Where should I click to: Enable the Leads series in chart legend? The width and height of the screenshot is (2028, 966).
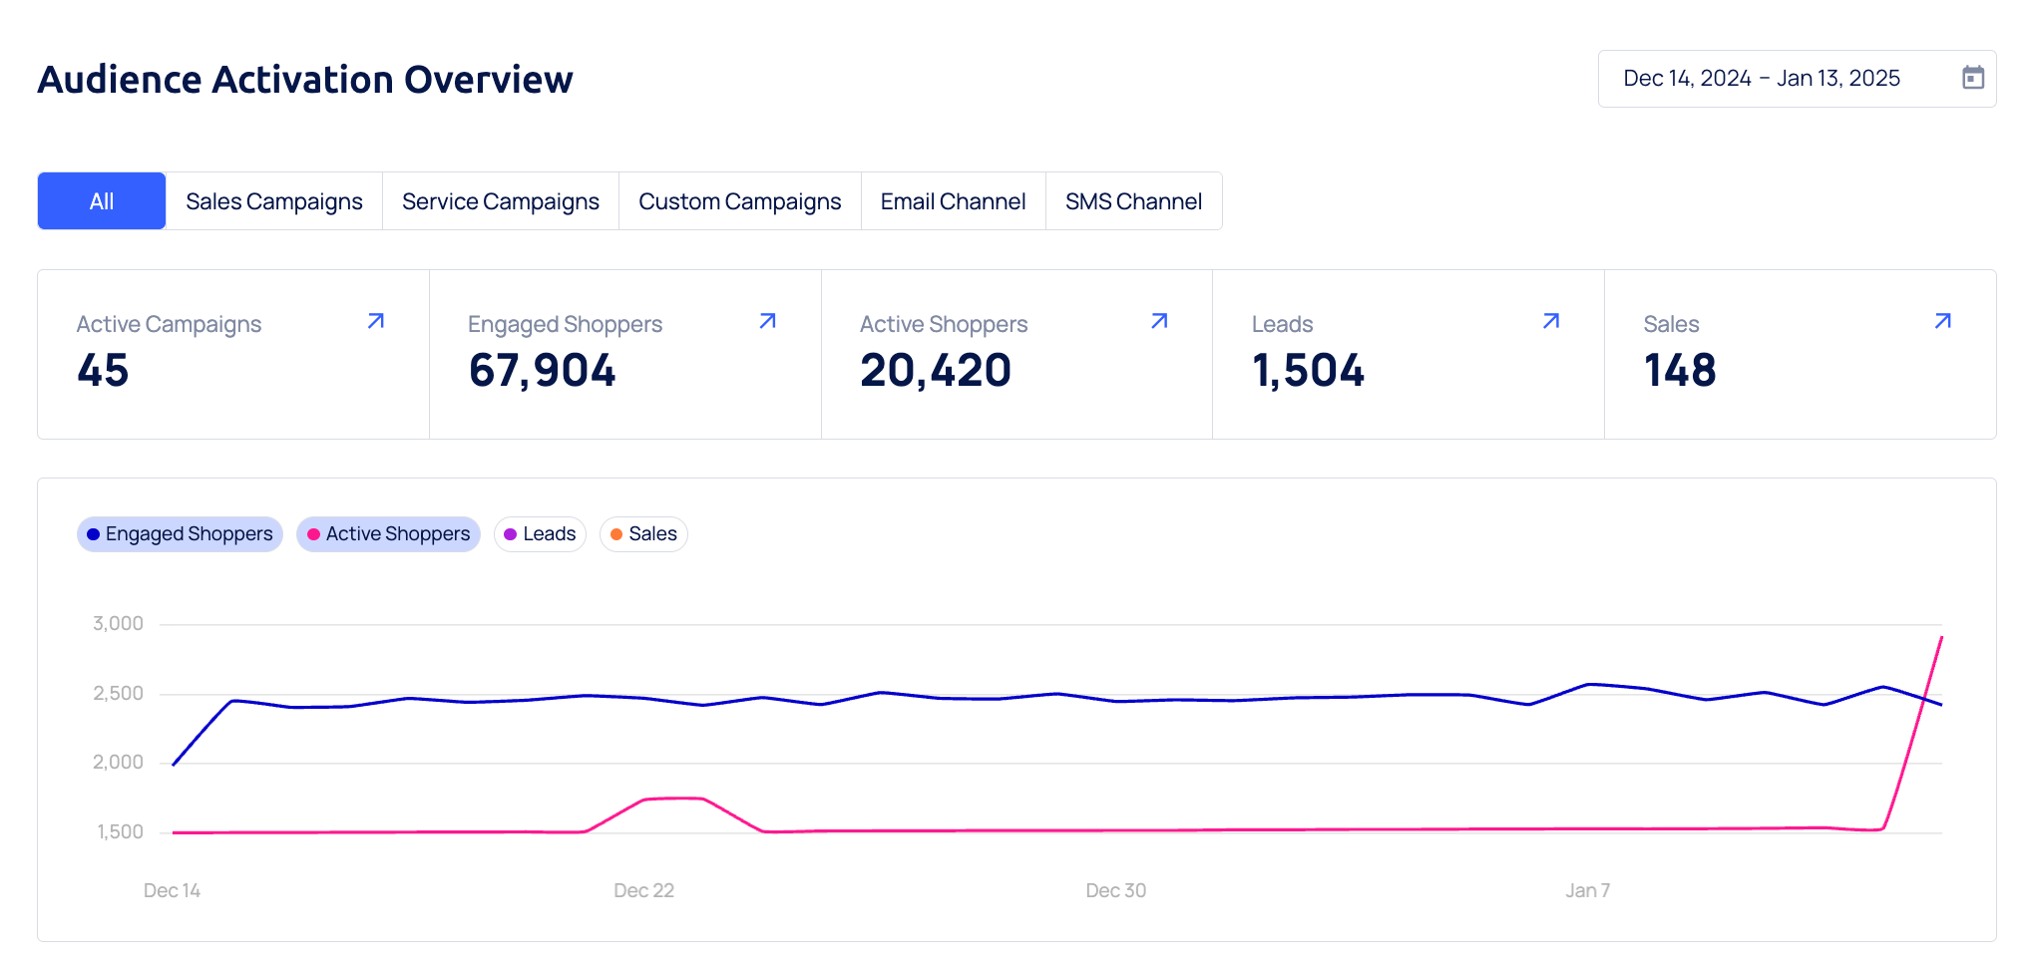540,534
